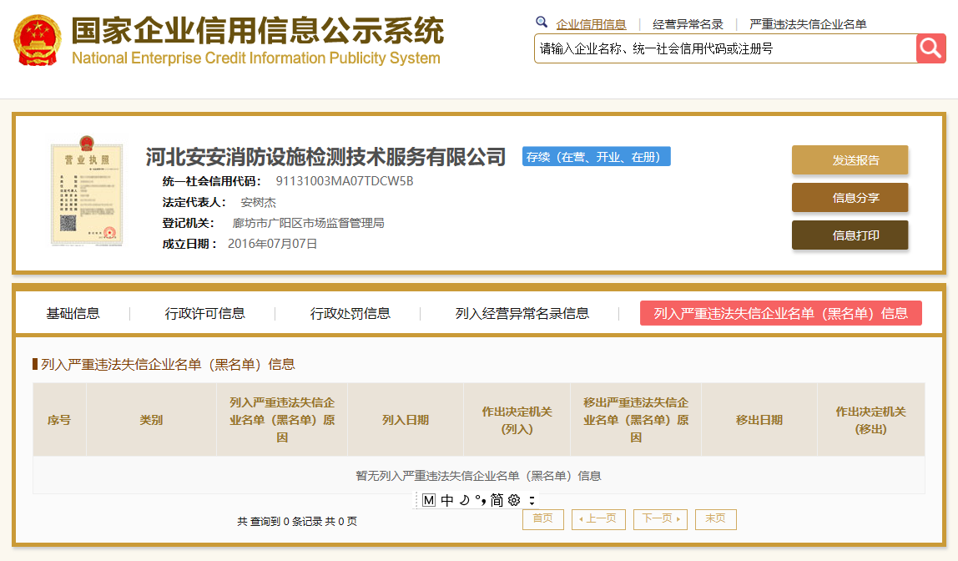Select the red 列入严重违法失信企业名单（黑名单）信息 tab
Viewport: 958px width, 561px height.
781,314
